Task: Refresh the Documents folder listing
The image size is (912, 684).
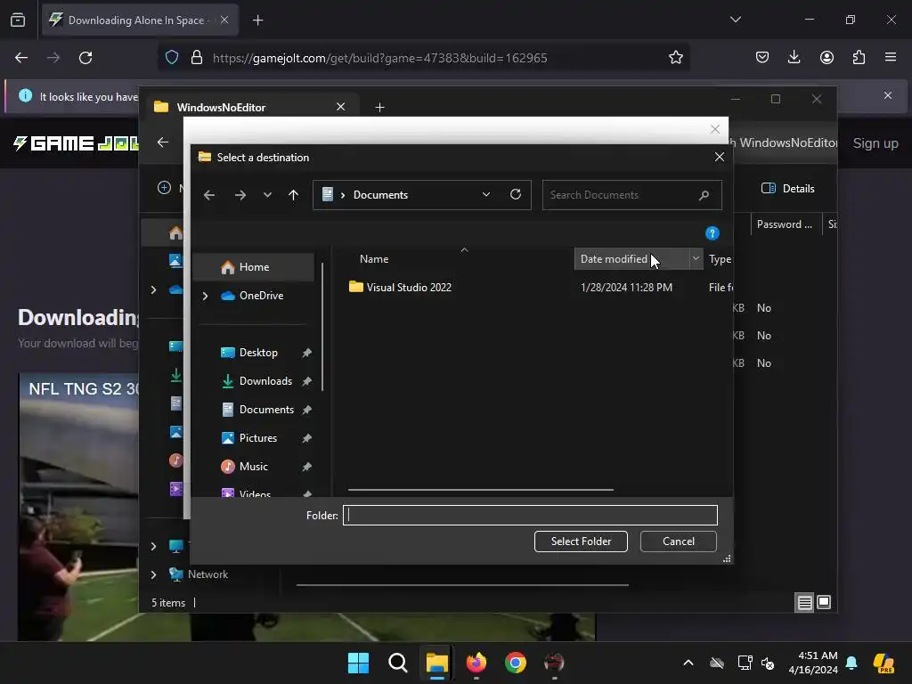Action: 516,194
